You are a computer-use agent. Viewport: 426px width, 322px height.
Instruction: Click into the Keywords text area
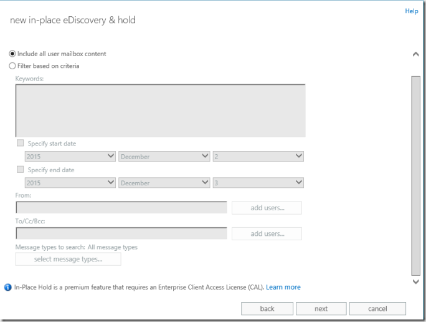160,110
